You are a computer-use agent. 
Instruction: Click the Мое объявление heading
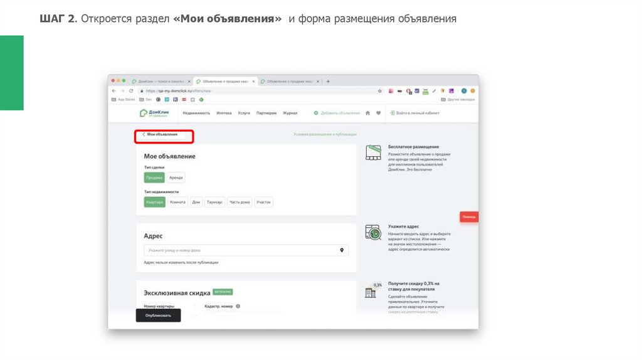point(169,156)
